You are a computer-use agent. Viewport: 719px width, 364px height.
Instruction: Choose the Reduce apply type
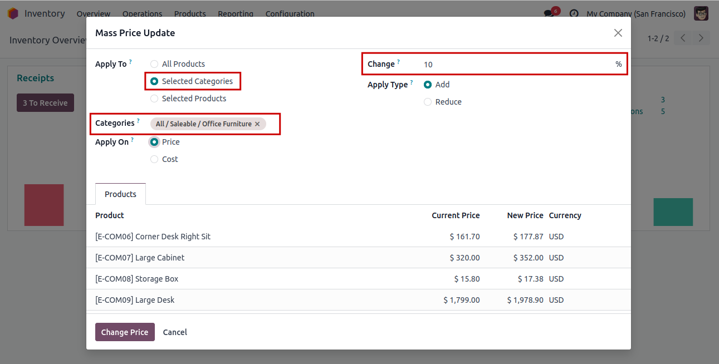pyautogui.click(x=428, y=102)
